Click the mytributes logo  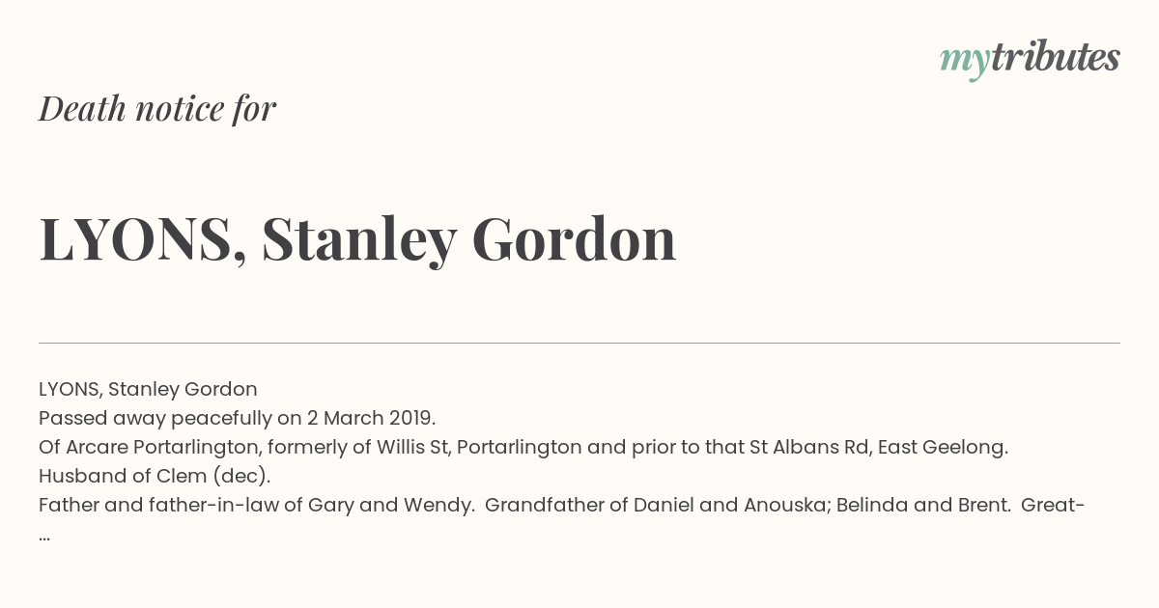click(x=1030, y=59)
